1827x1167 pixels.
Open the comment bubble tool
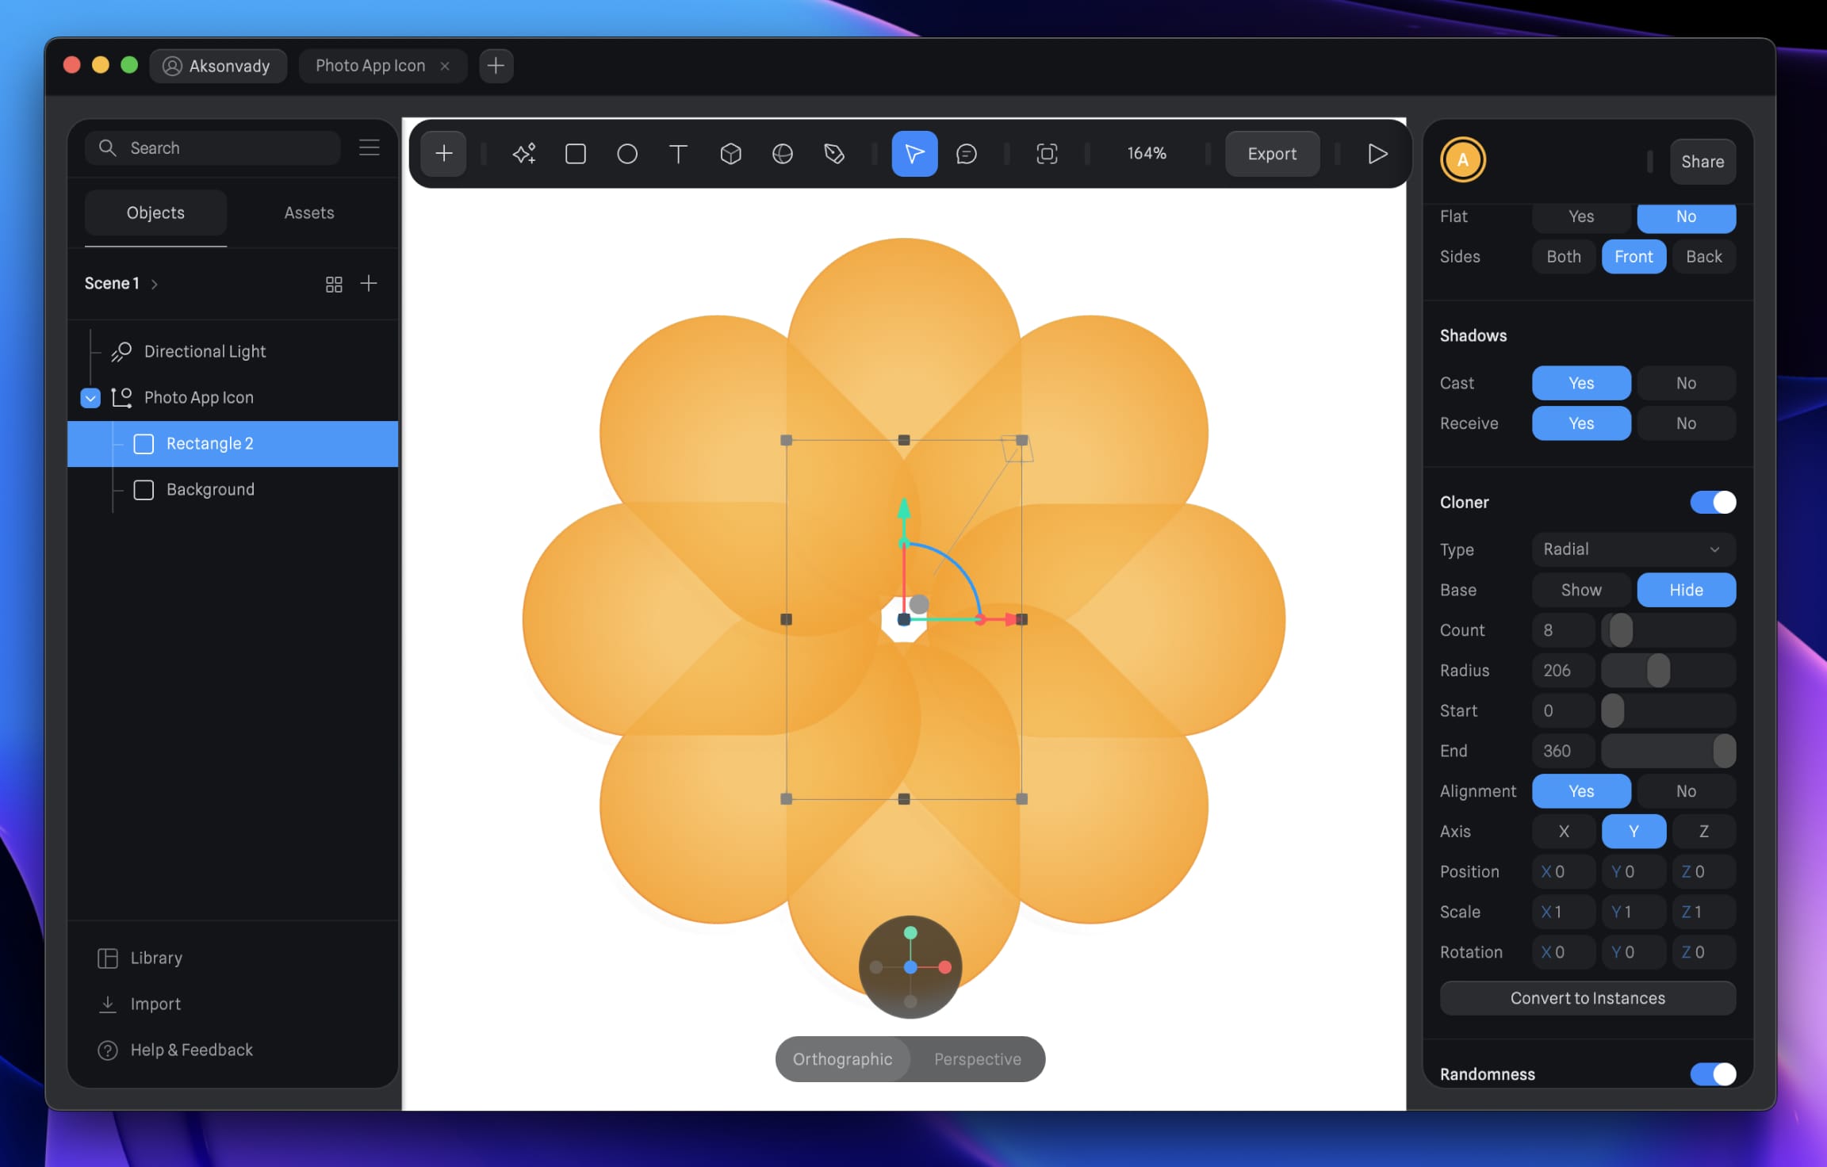pyautogui.click(x=966, y=154)
